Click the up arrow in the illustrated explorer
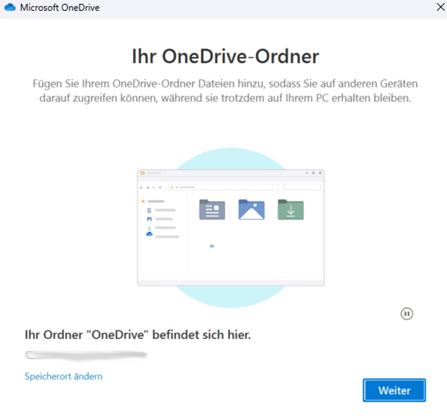This screenshot has width=447, height=419. (160, 187)
